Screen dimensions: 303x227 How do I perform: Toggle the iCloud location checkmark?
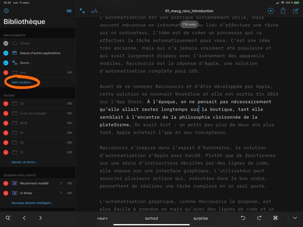[6, 43]
